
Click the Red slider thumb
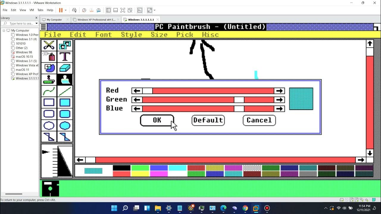point(147,91)
